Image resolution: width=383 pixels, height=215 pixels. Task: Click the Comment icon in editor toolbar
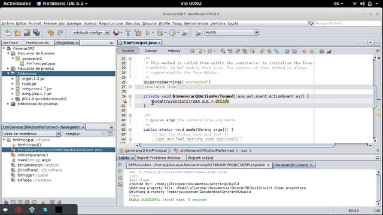click(x=321, y=51)
